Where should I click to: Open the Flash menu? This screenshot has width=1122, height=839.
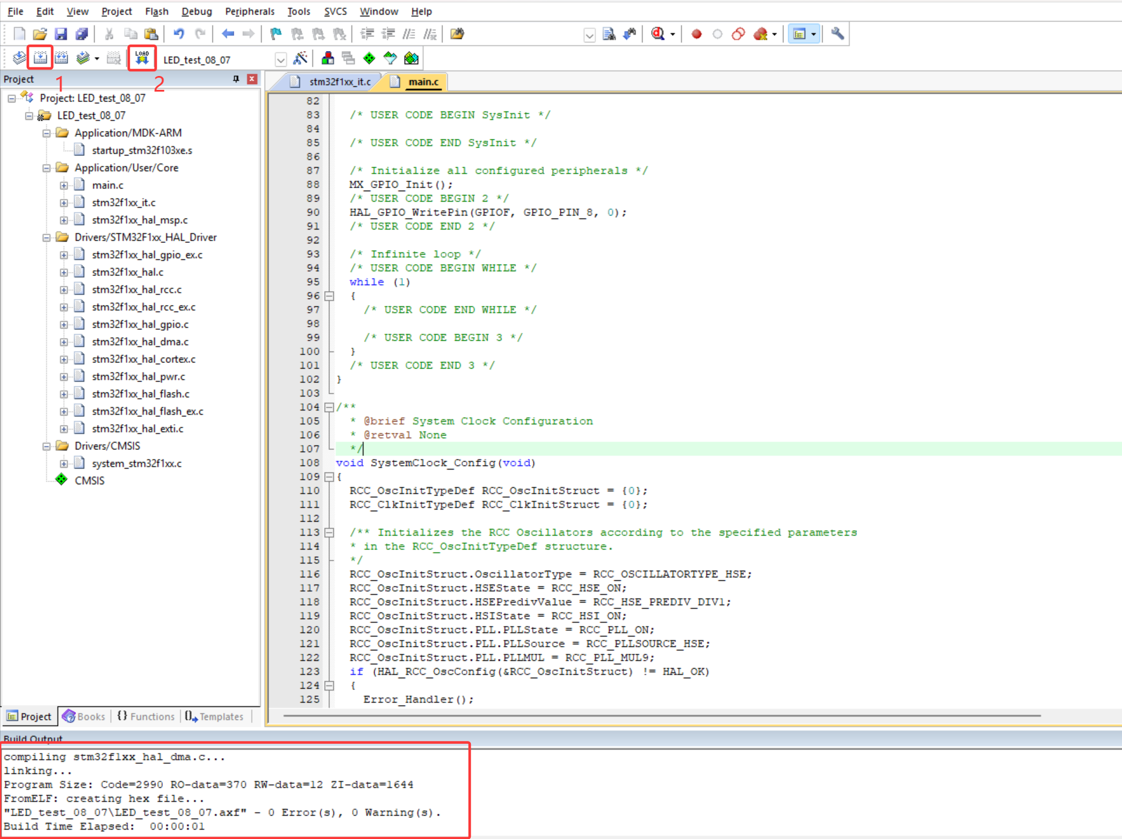tap(157, 11)
